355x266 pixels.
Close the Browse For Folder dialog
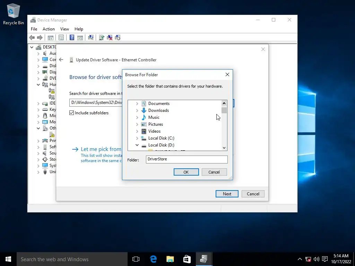coord(227,75)
